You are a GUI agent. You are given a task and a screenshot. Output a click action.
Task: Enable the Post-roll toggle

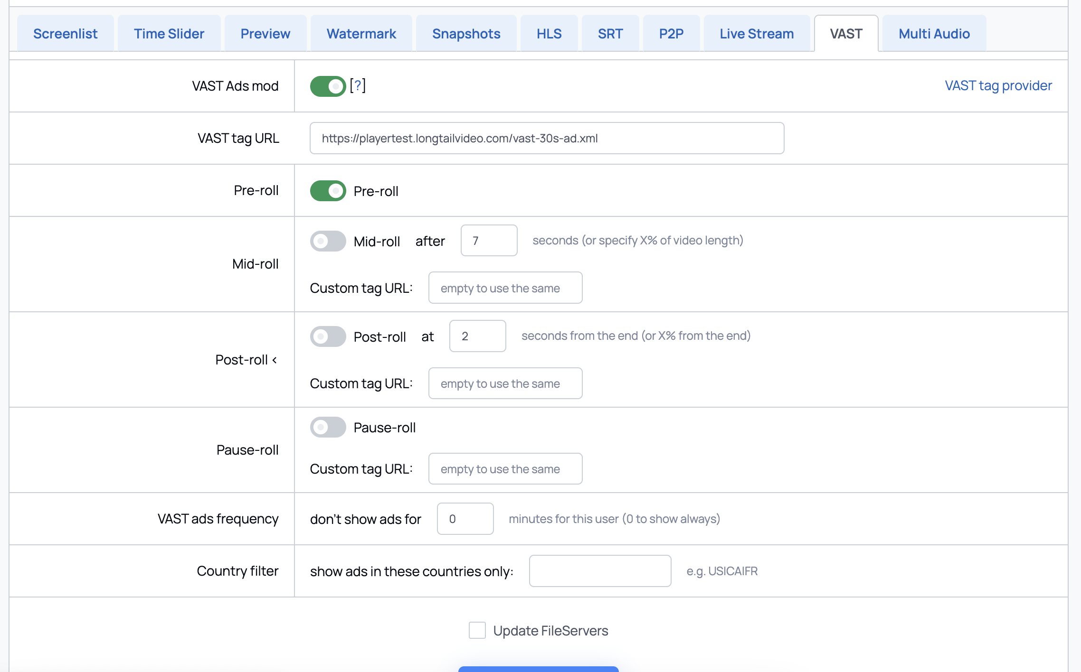click(x=328, y=336)
